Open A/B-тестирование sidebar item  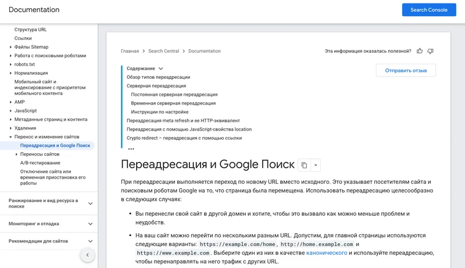pos(40,162)
